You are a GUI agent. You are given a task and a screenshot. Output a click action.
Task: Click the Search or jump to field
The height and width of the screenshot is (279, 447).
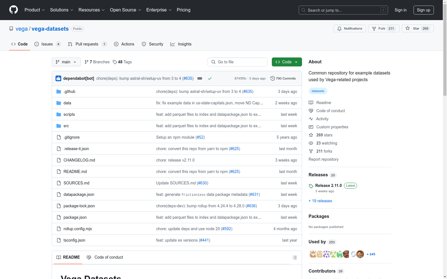(x=343, y=10)
